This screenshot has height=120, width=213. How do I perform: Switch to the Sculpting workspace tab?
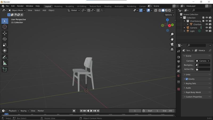(69, 6)
